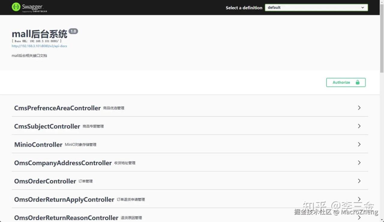
Task: Open the Select a definition dropdown
Action: (316, 7)
